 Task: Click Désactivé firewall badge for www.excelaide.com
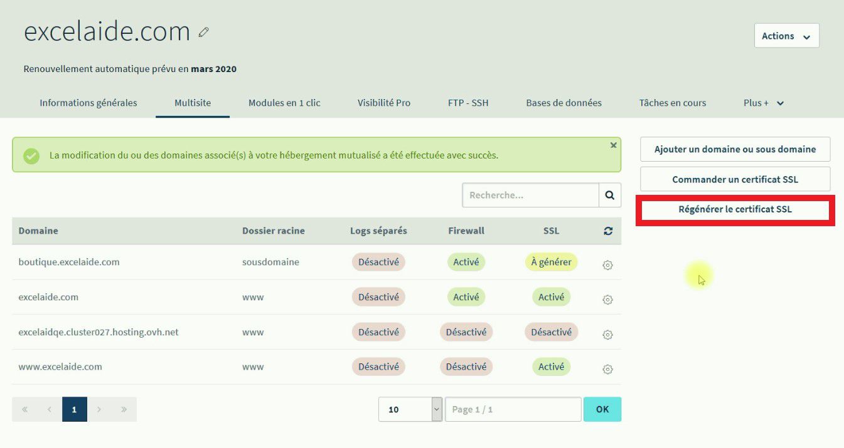(466, 367)
